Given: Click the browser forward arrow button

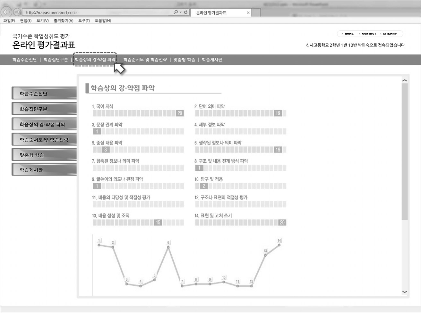Looking at the screenshot, I should pyautogui.click(x=17, y=12).
